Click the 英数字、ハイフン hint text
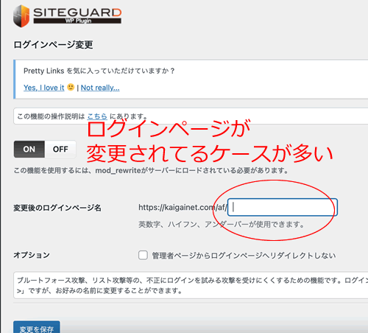This screenshot has width=368, height=333. [222, 224]
